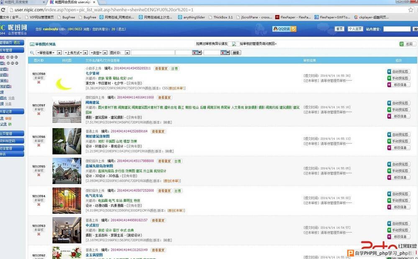The width and height of the screenshot is (418, 259).
Task: Open the 主页管理 sidebar section
Action: pyautogui.click(x=12, y=134)
